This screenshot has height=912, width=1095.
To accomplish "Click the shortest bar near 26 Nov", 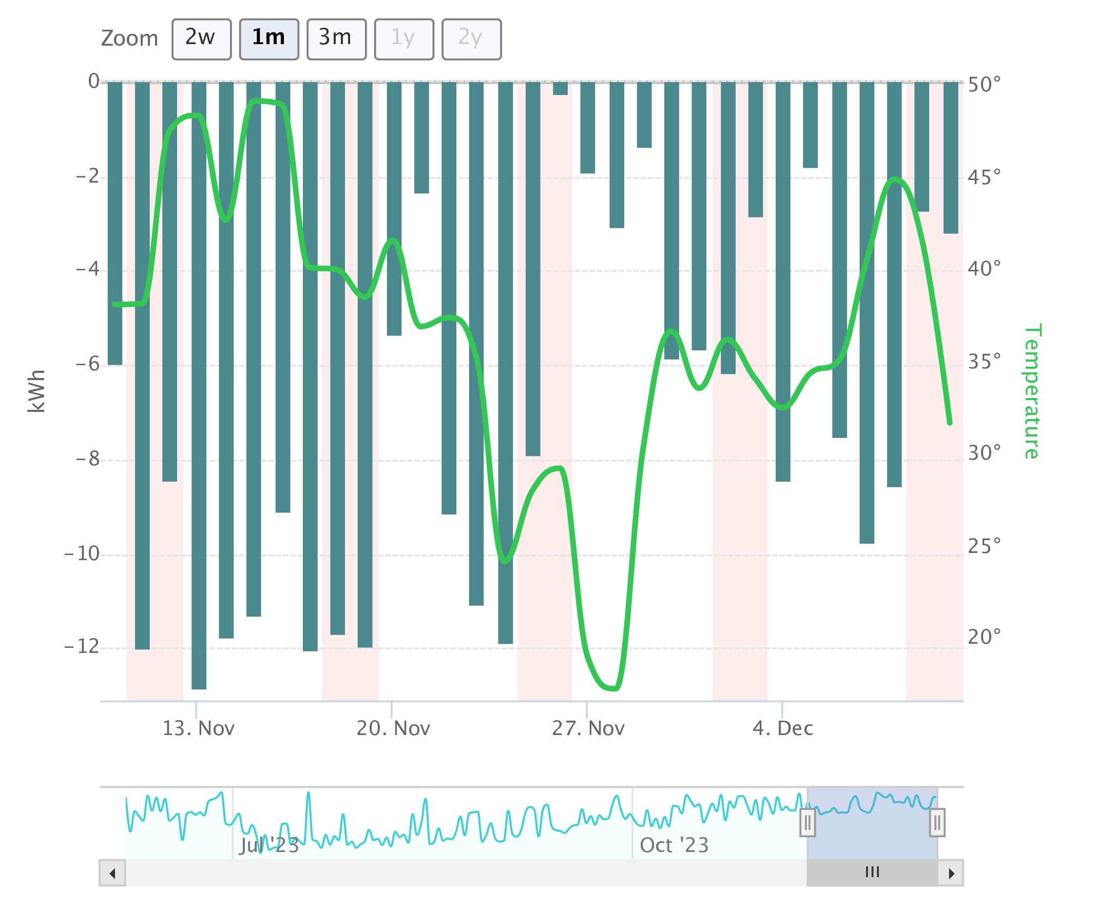I will point(561,89).
